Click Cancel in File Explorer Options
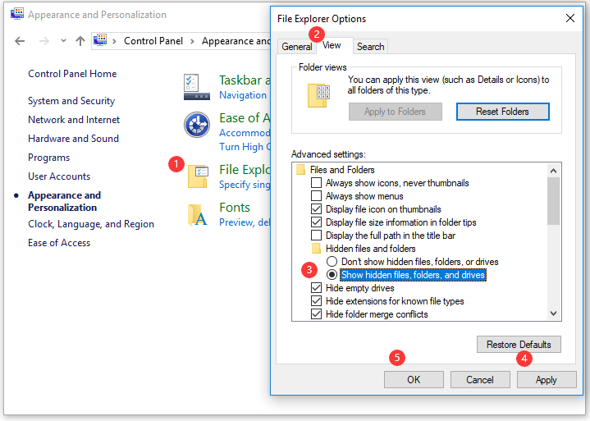590x421 pixels. [x=480, y=380]
